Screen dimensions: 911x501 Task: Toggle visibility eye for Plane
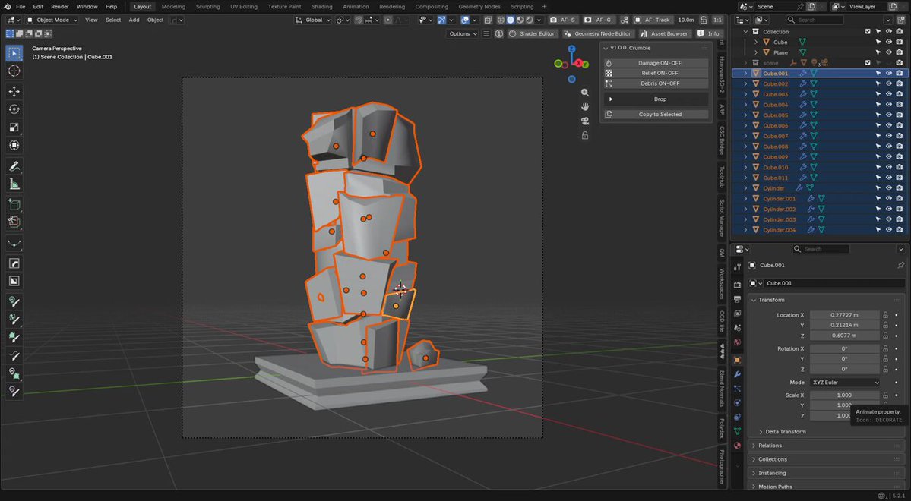(x=888, y=53)
